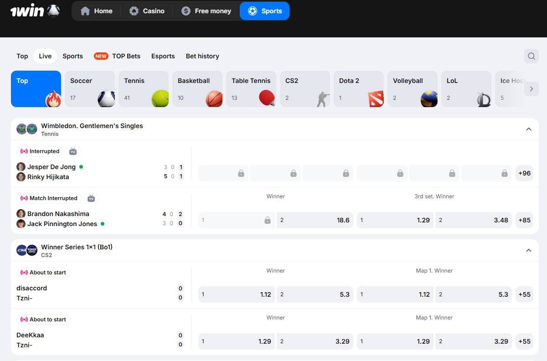Bet disaccord Map 1 winner 1.12
The width and height of the screenshot is (547, 361).
395,294
